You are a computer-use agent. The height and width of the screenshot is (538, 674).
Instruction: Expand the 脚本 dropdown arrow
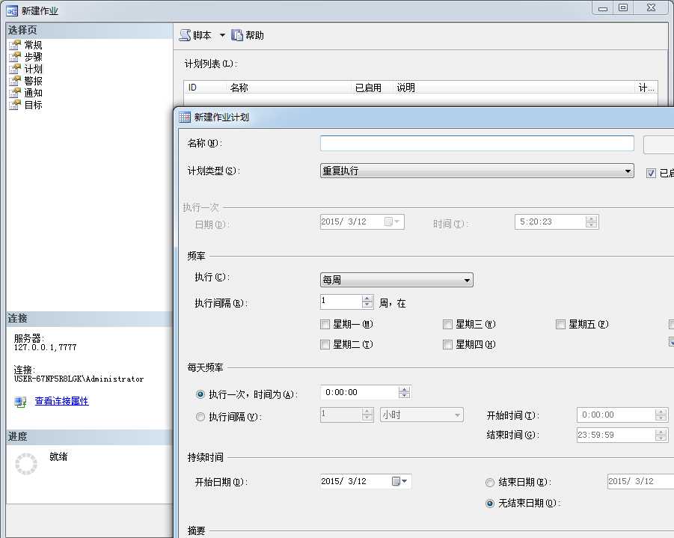pos(222,35)
